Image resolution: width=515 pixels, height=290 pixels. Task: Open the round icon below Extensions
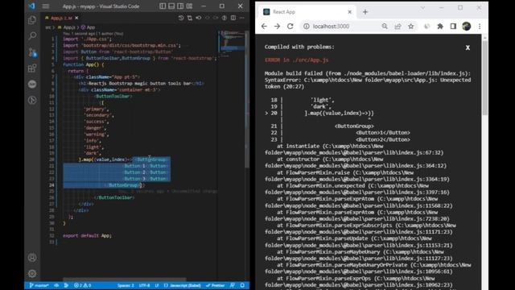point(32,84)
